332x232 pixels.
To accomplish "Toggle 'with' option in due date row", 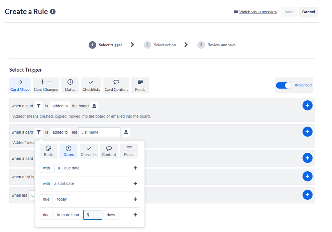I will point(47,168).
